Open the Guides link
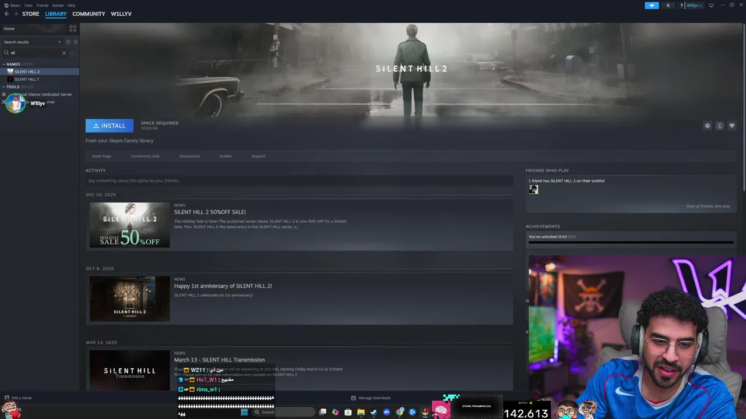Screen dimensions: 746x419 point(226,156)
